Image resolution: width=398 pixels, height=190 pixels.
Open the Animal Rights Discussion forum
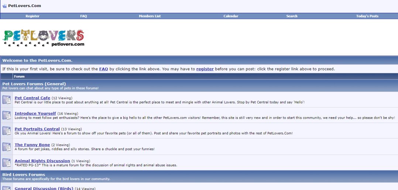coord(42,161)
